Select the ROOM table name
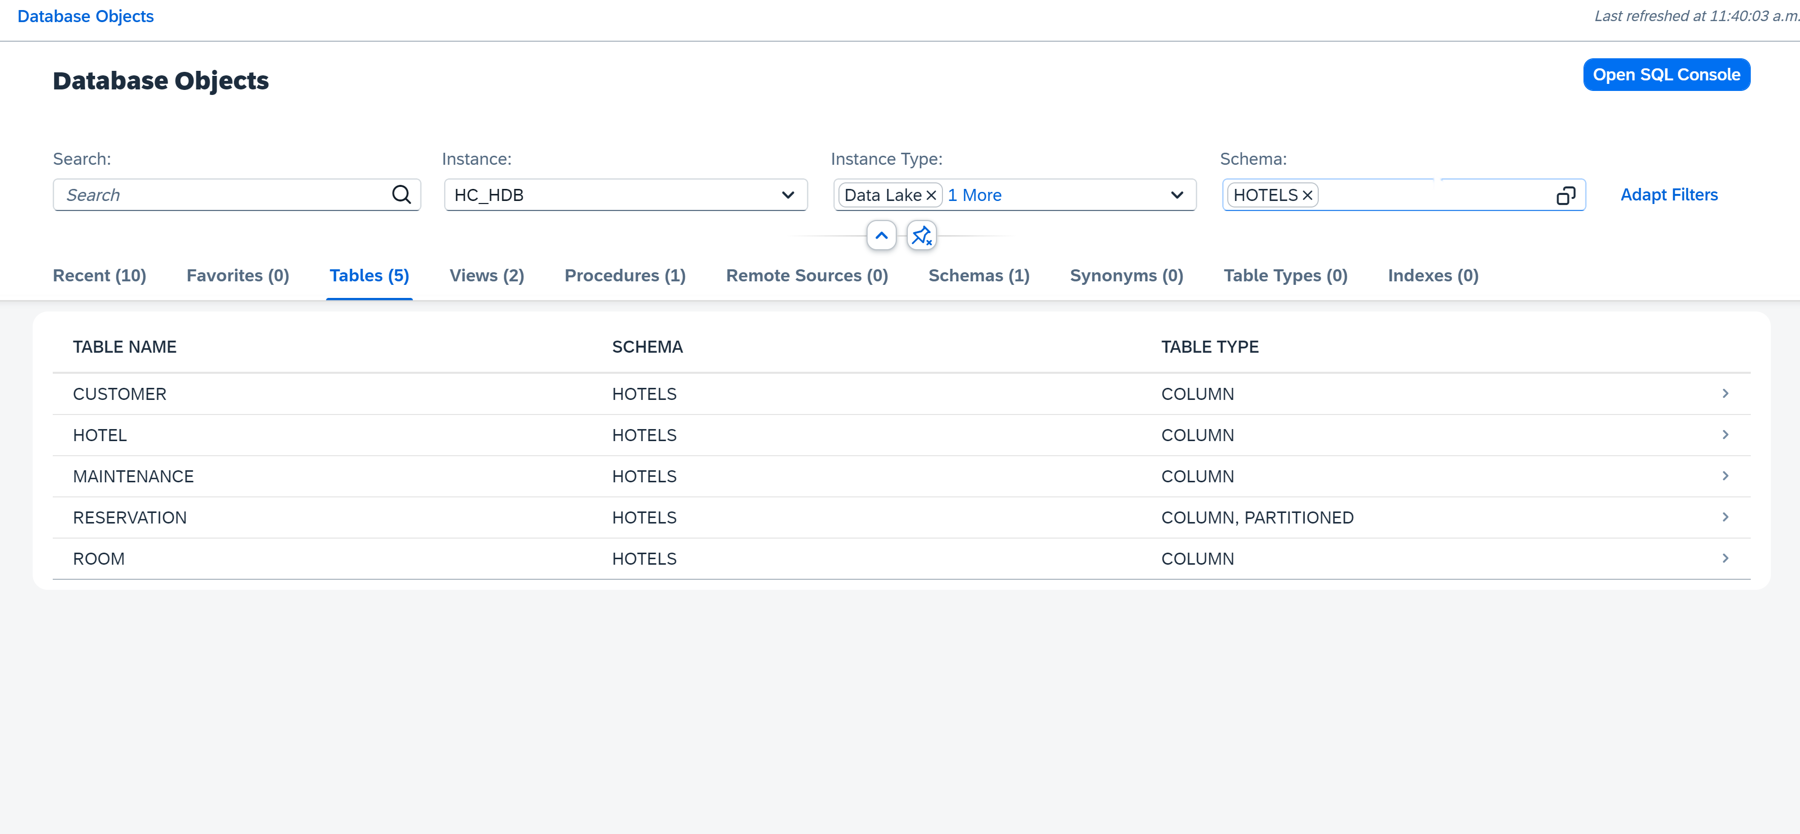1800x834 pixels. pos(98,559)
